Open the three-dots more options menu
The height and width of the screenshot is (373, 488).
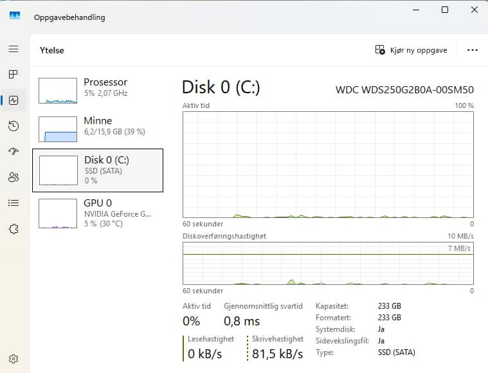[472, 50]
